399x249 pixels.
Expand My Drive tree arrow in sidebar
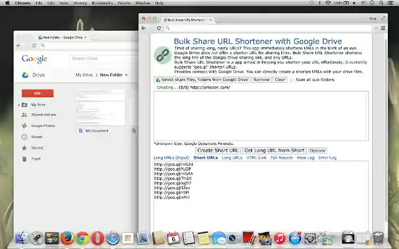pyautogui.click(x=19, y=105)
